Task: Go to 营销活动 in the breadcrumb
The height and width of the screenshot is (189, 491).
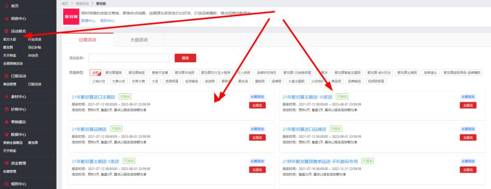Action: pyautogui.click(x=82, y=3)
